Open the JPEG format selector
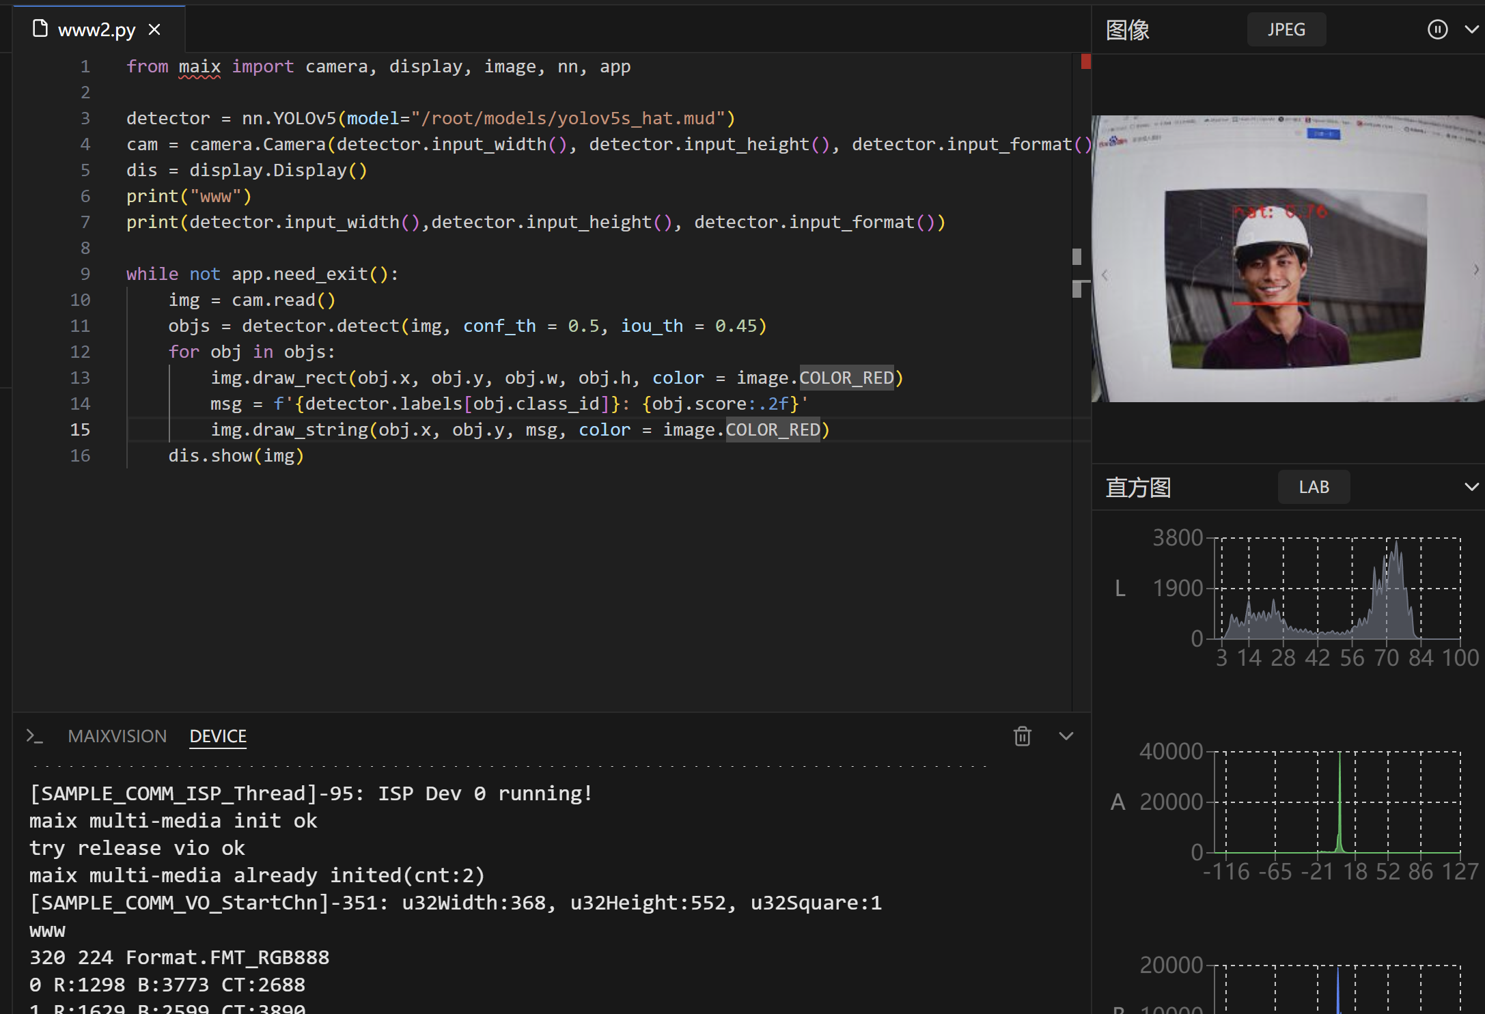The height and width of the screenshot is (1014, 1485). pos(1286,29)
